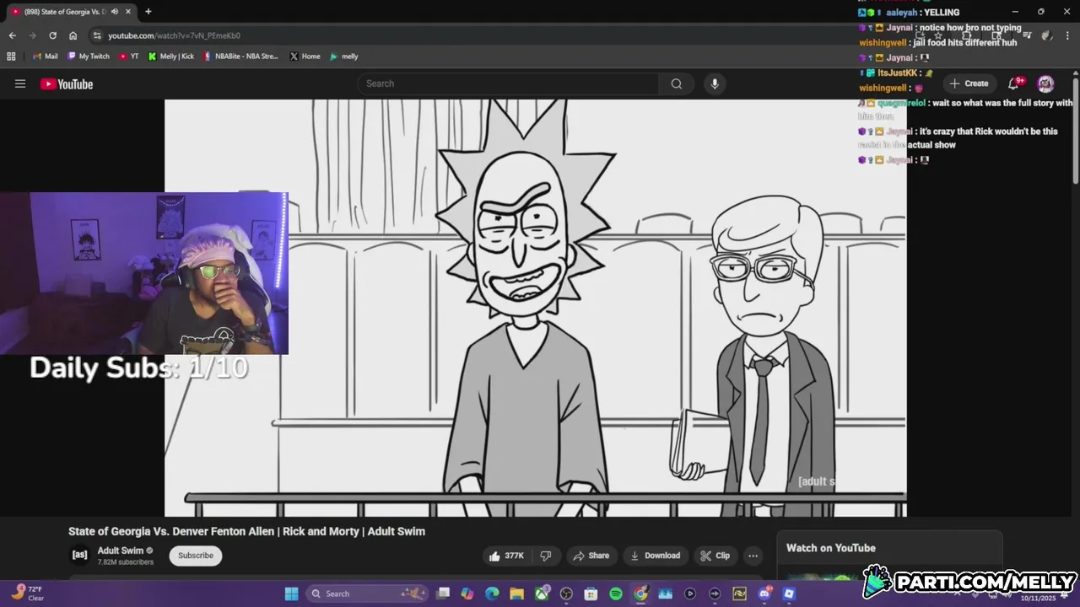Open Task View on the taskbar
The image size is (1080, 607).
tap(443, 594)
